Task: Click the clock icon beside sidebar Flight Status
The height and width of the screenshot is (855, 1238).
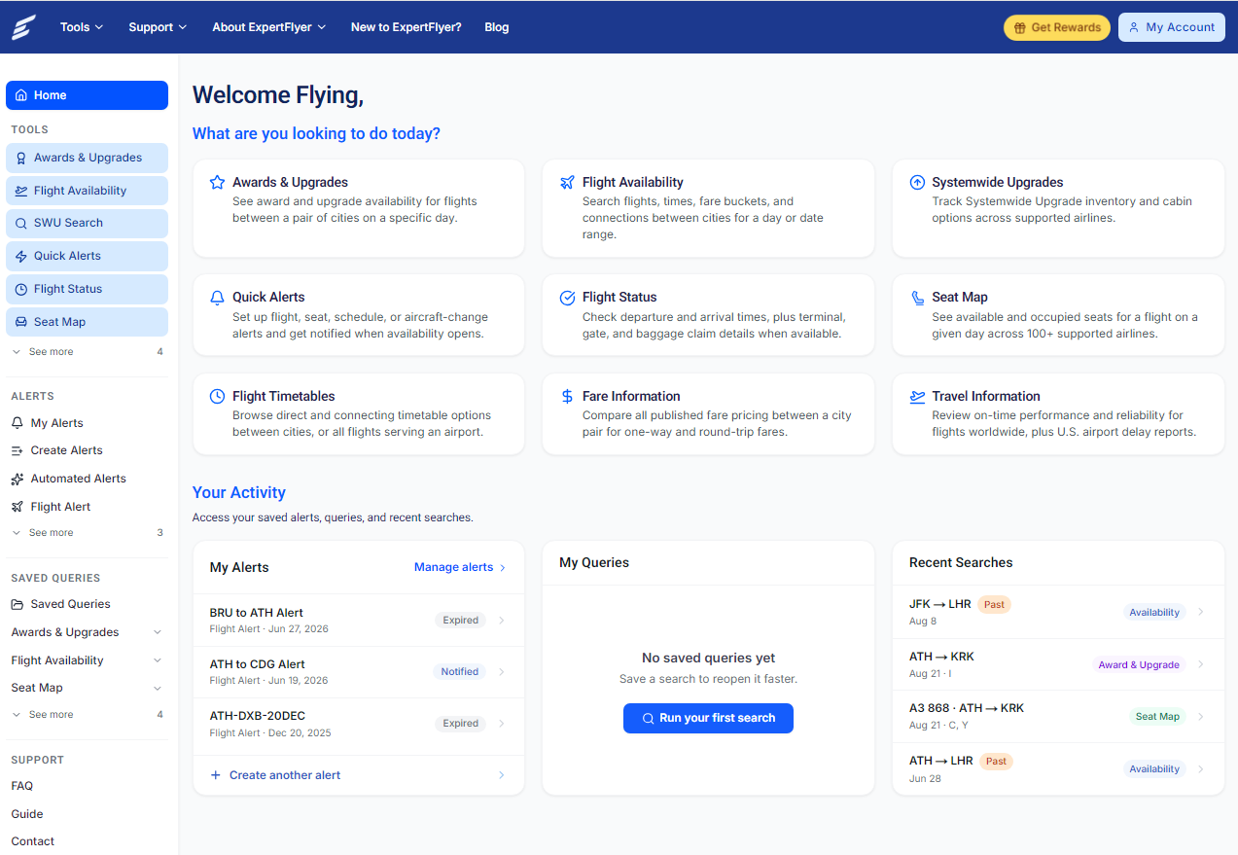Action: (21, 289)
